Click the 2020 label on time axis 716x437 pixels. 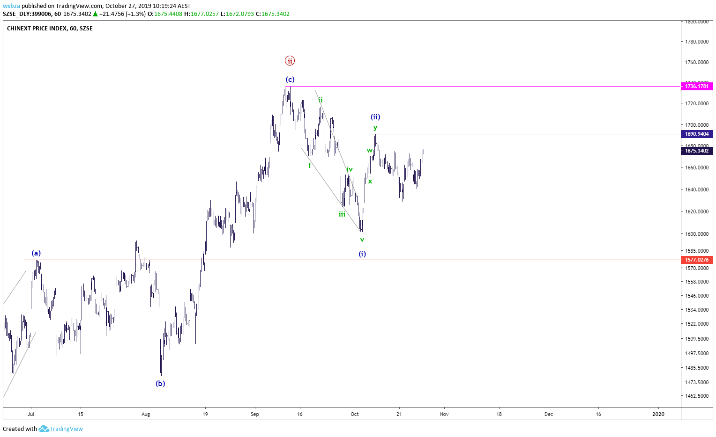[x=658, y=414]
